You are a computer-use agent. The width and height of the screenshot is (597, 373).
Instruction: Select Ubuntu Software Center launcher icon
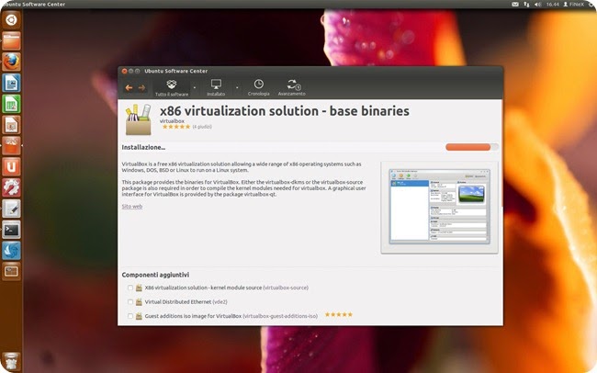tap(11, 145)
